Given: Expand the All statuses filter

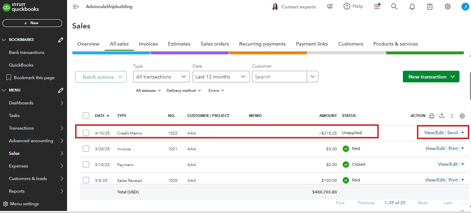Looking at the screenshot, I should click(x=148, y=90).
